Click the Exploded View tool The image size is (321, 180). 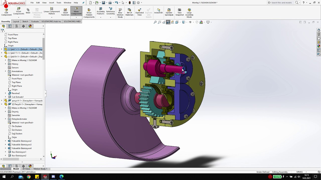pos(139,12)
